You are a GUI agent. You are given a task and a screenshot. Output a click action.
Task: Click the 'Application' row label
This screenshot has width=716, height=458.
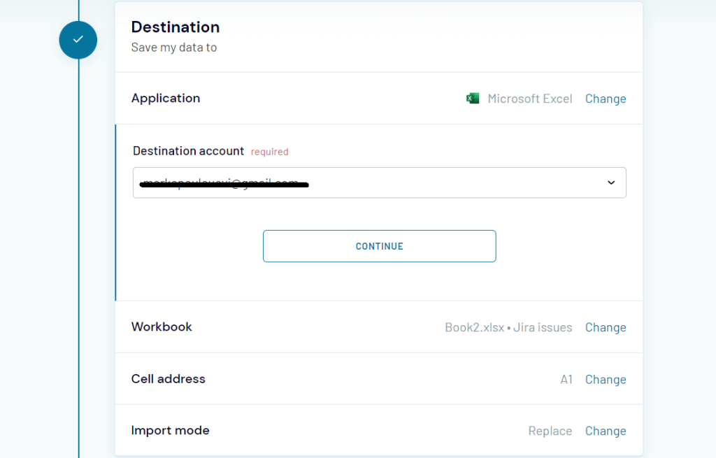[166, 99]
